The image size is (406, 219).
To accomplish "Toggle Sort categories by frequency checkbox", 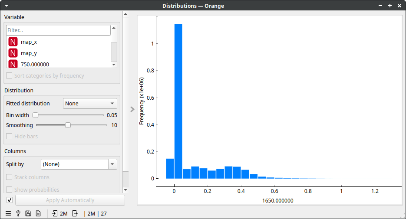I will pyautogui.click(x=9, y=75).
